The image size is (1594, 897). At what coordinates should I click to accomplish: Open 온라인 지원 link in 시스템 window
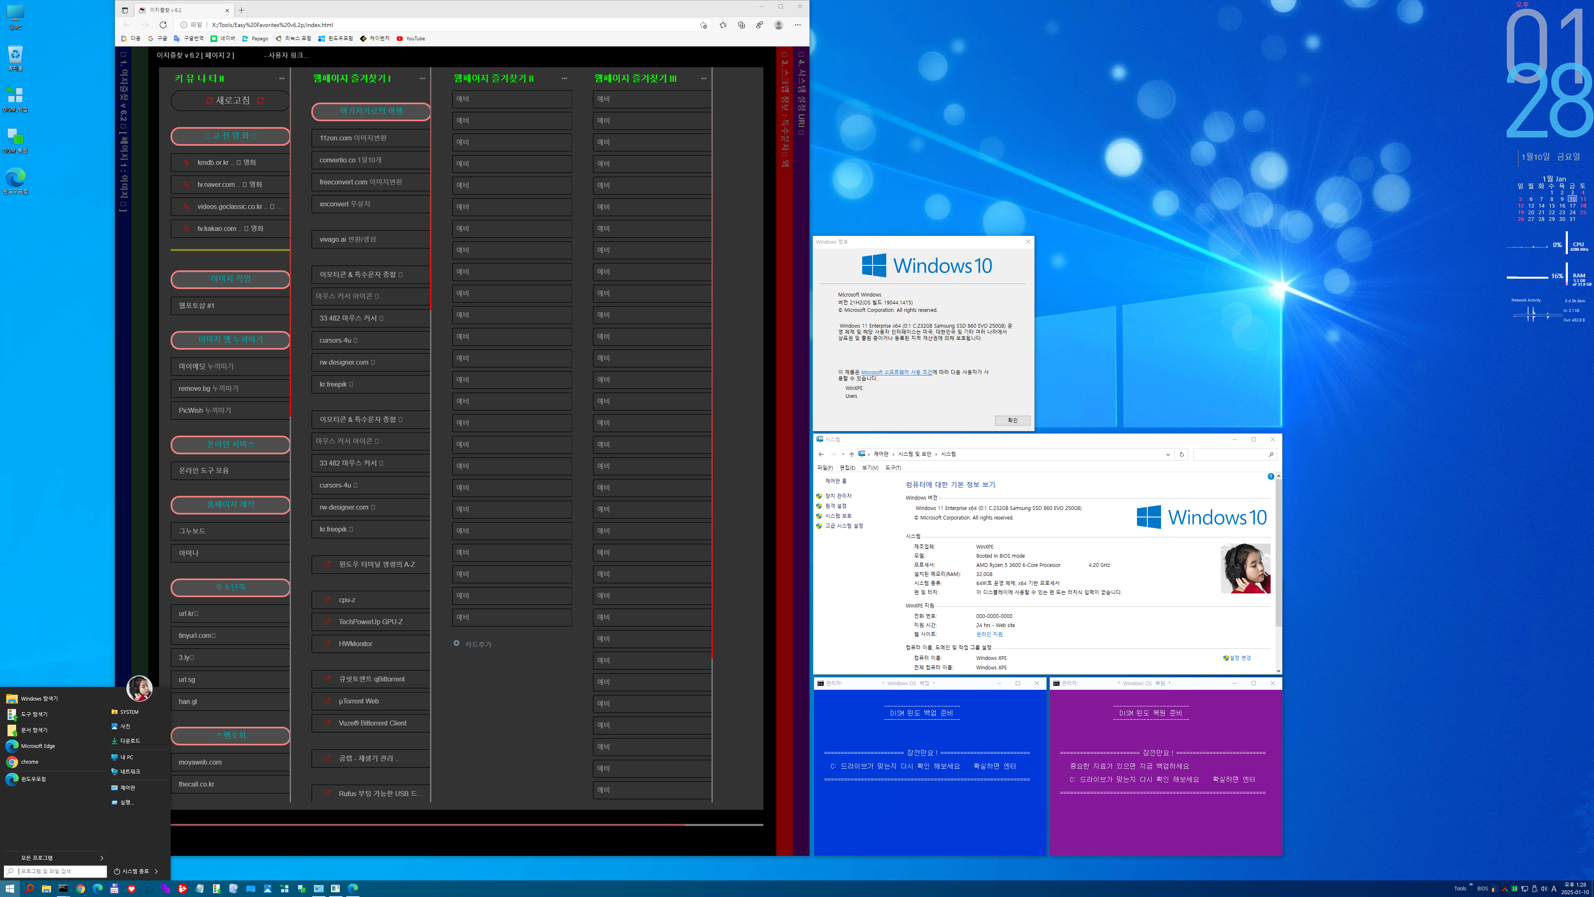pos(989,634)
